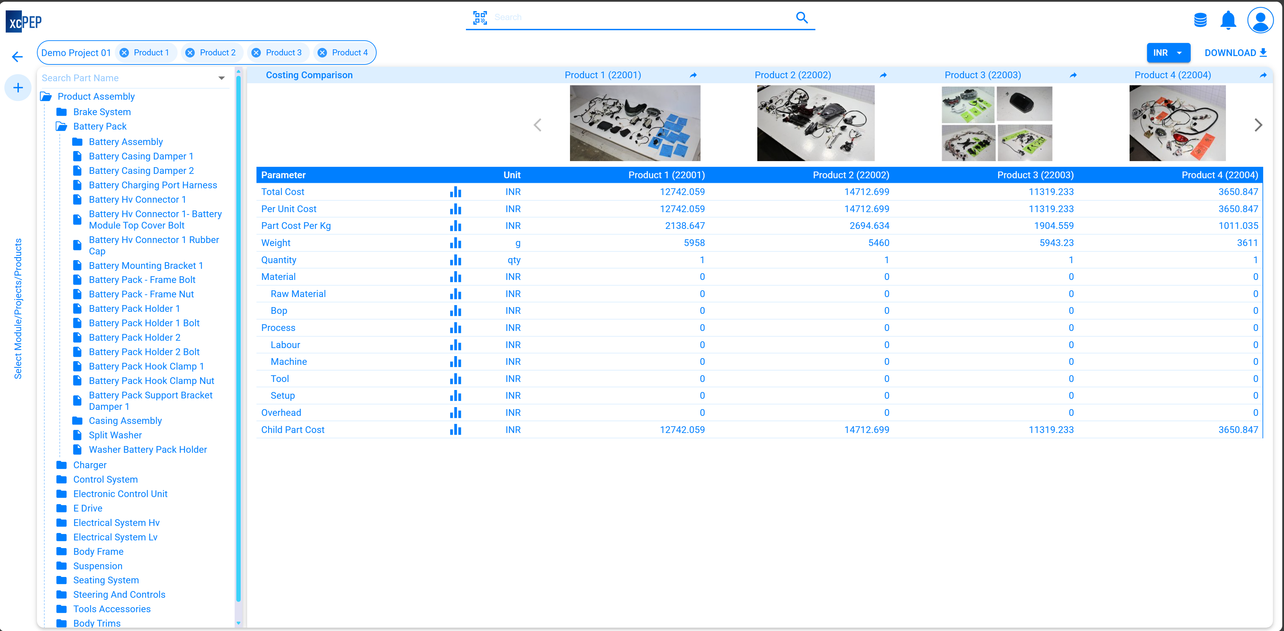
Task: Click the share arrow next to Product 1 (22001)
Action: 693,75
